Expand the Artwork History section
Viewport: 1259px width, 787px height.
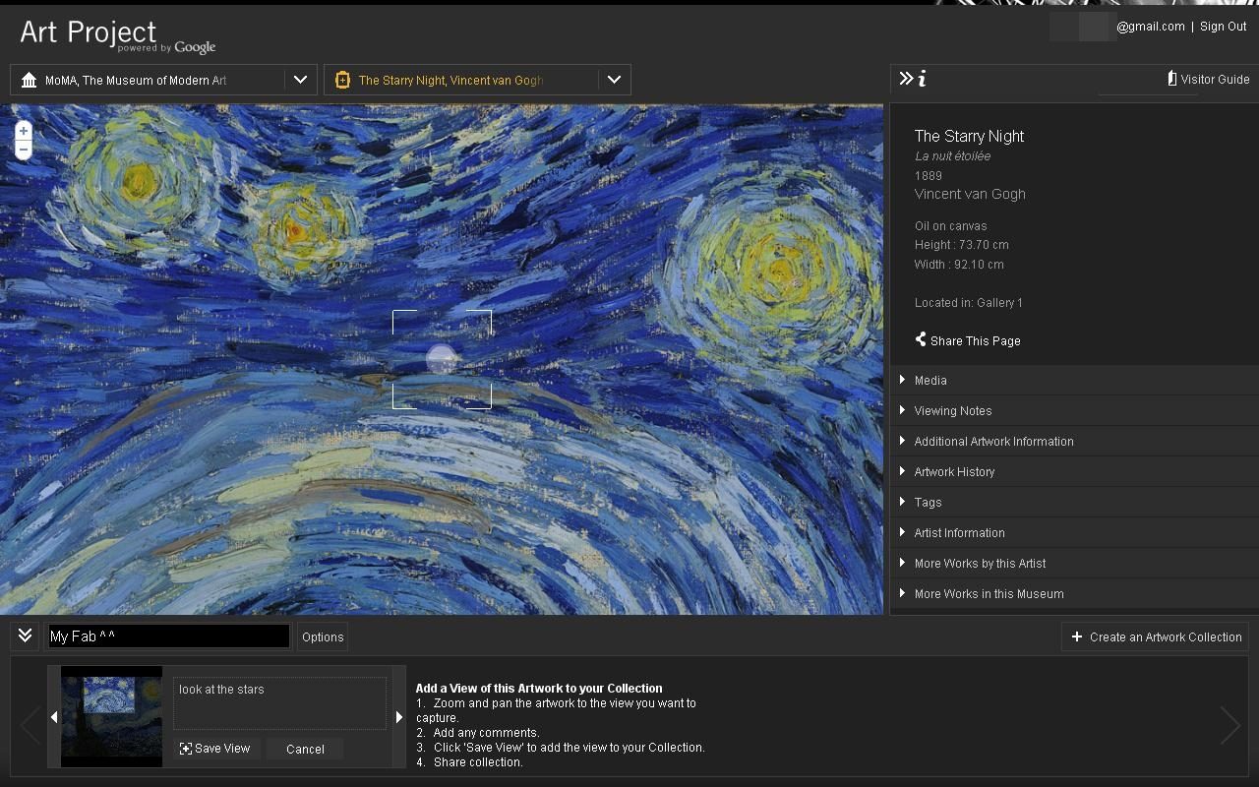point(1074,471)
